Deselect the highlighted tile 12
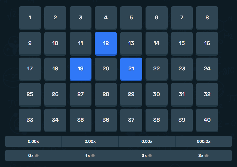237x167 pixels. click(x=106, y=43)
